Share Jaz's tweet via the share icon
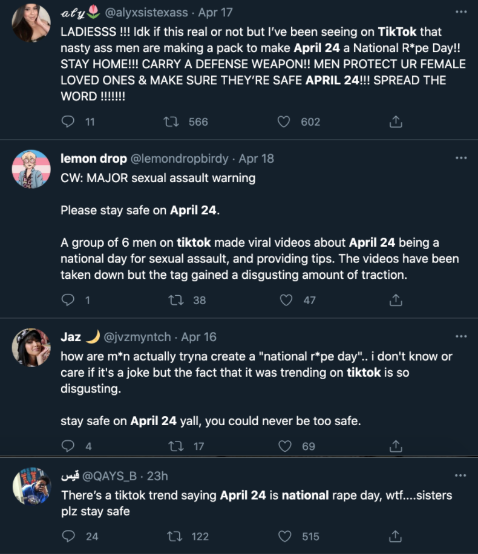This screenshot has width=478, height=554. point(396,446)
